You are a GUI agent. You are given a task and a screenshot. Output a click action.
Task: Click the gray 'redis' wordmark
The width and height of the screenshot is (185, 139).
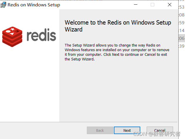(41, 35)
